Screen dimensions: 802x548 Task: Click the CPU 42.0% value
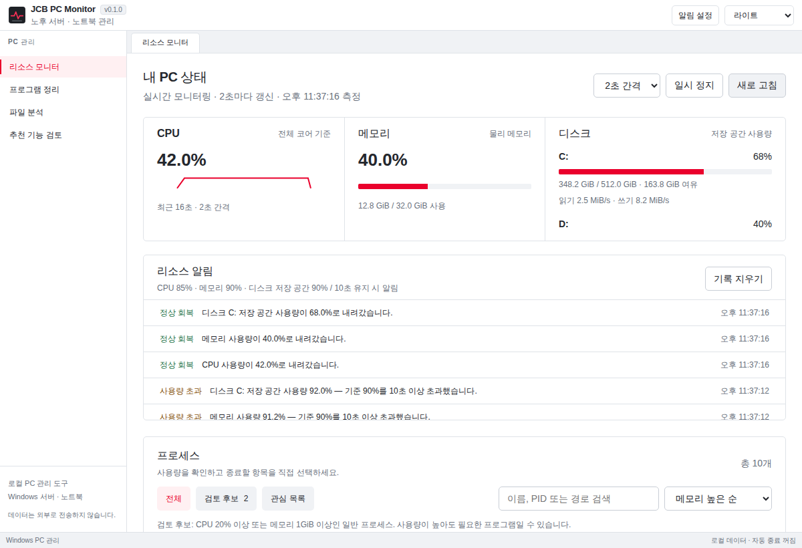point(182,160)
